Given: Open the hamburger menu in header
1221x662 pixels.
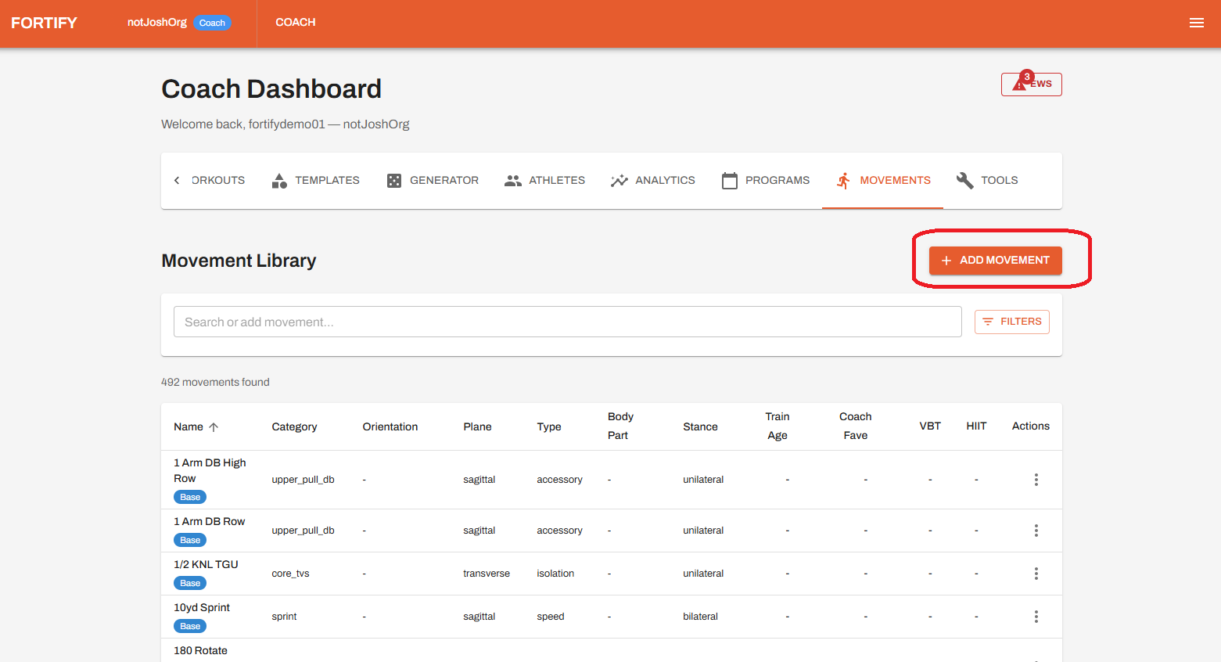Looking at the screenshot, I should click(x=1196, y=23).
